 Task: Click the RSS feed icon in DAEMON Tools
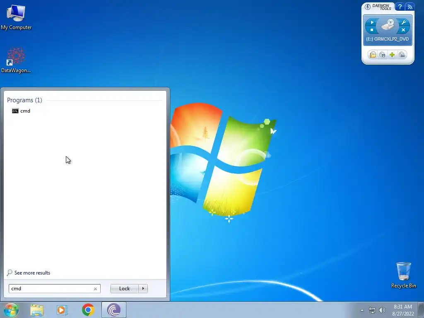410,7
